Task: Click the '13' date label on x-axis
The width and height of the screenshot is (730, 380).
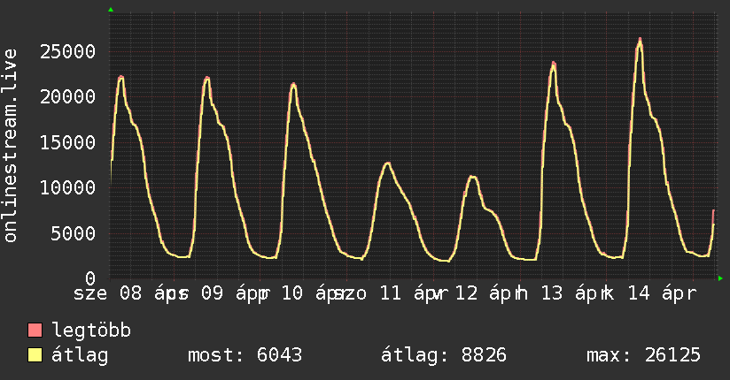Action: click(x=552, y=293)
